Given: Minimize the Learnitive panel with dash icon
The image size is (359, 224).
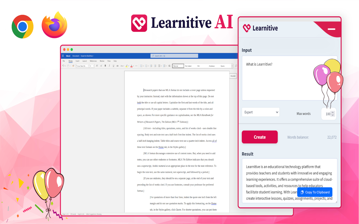Looking at the screenshot, I should pyautogui.click(x=331, y=29).
